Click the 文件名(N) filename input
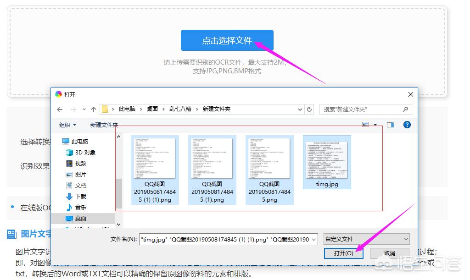This screenshot has height=280, width=470. (229, 239)
